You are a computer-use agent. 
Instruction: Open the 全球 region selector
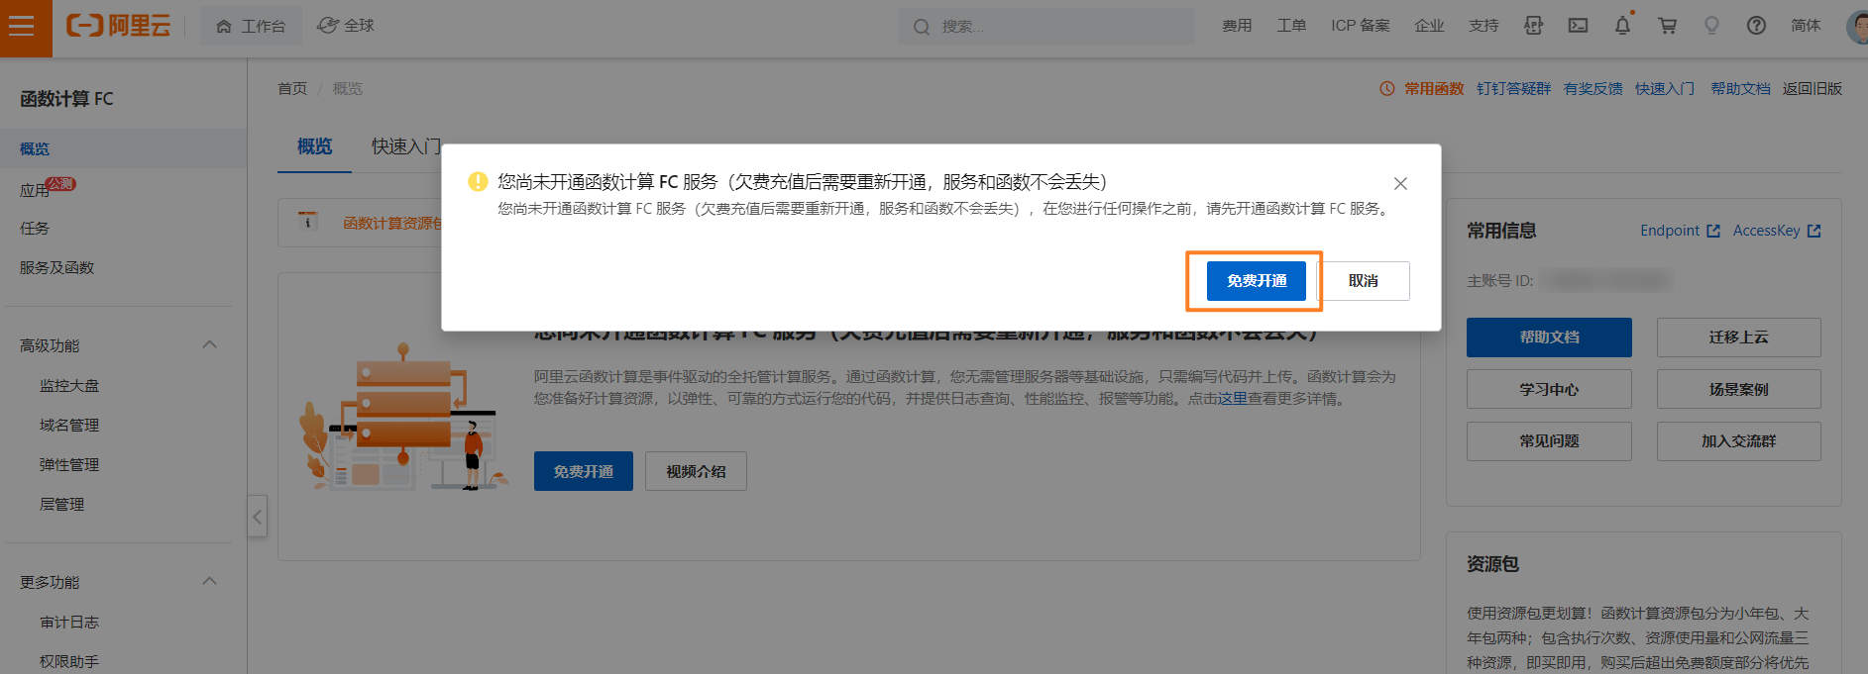tap(346, 26)
